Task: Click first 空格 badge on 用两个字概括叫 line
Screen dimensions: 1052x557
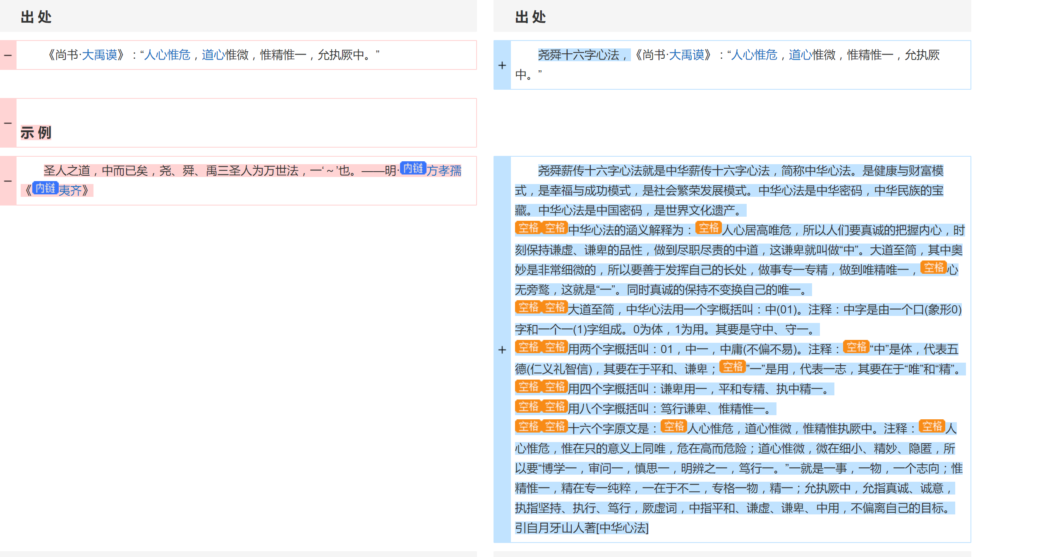Action: (528, 347)
